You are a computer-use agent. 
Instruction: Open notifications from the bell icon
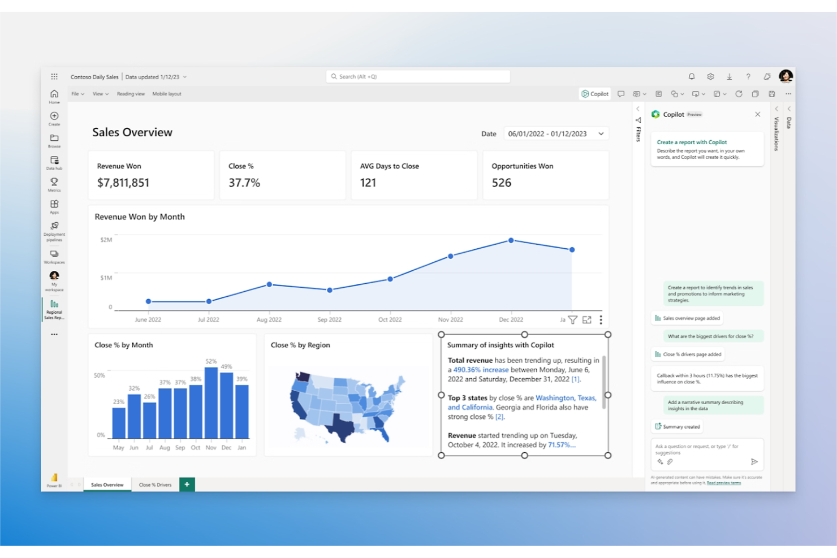point(691,76)
